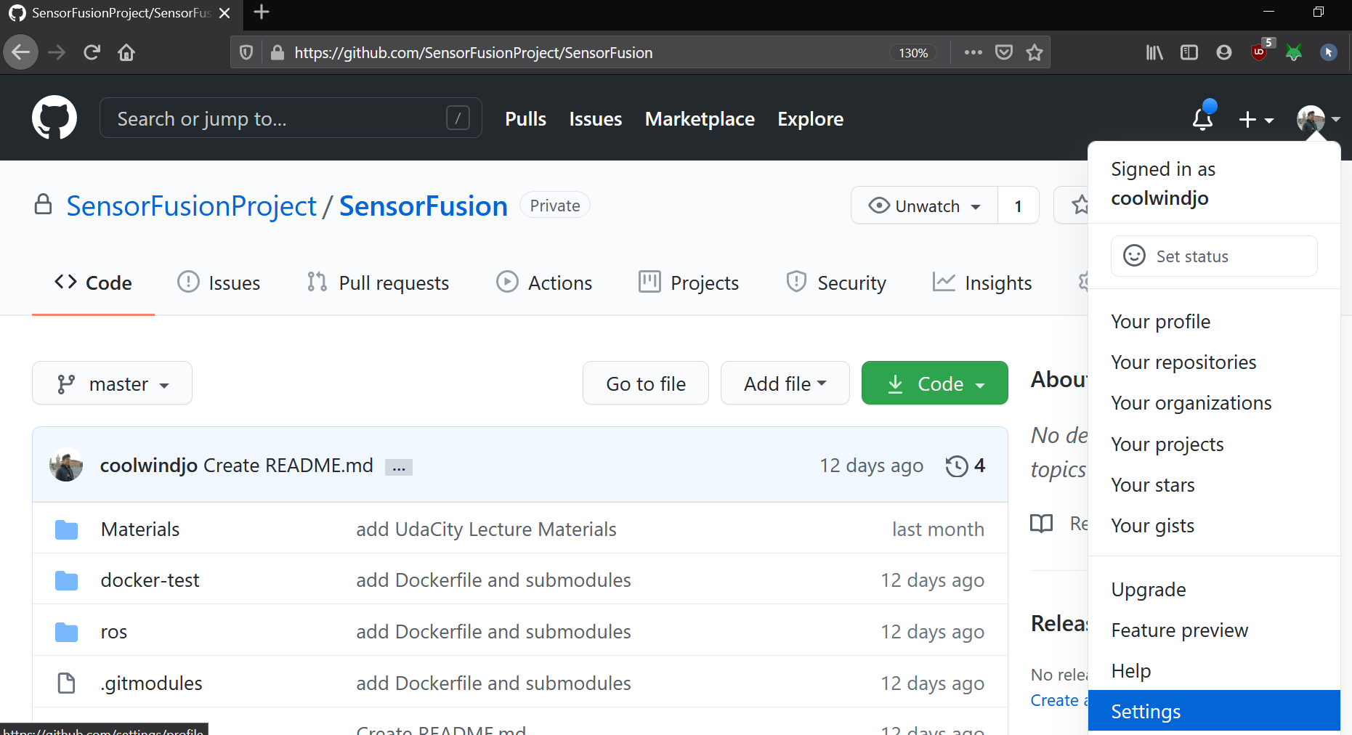Open Pulls in GitHub header

click(x=526, y=119)
